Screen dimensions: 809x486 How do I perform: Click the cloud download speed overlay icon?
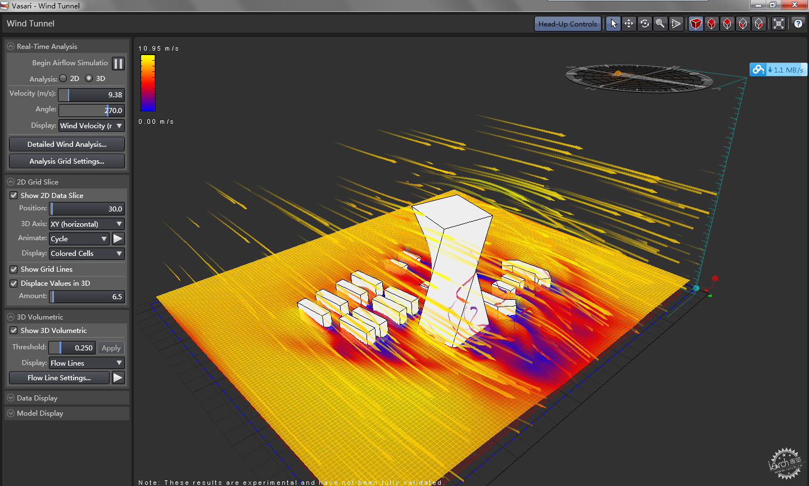(758, 69)
